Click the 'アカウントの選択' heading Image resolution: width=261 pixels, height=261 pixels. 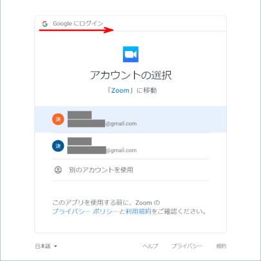(x=131, y=75)
